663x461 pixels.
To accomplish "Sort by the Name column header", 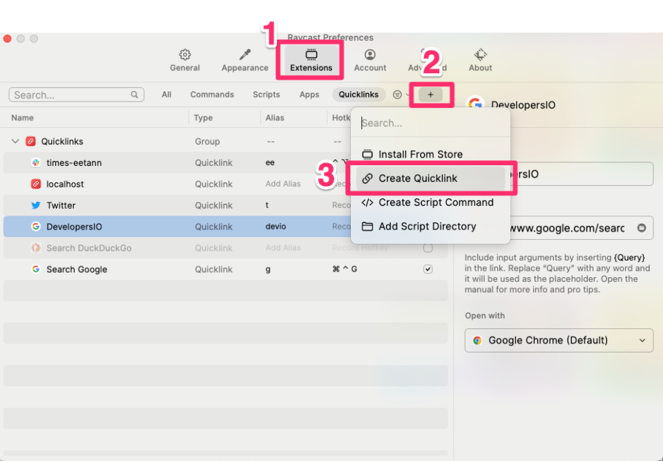I will click(x=22, y=117).
